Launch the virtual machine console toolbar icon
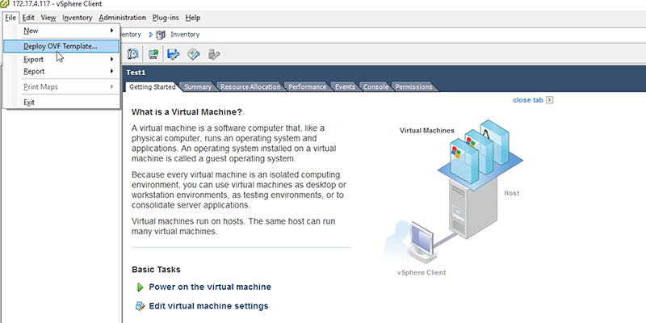The height and width of the screenshot is (323, 646). 153,54
